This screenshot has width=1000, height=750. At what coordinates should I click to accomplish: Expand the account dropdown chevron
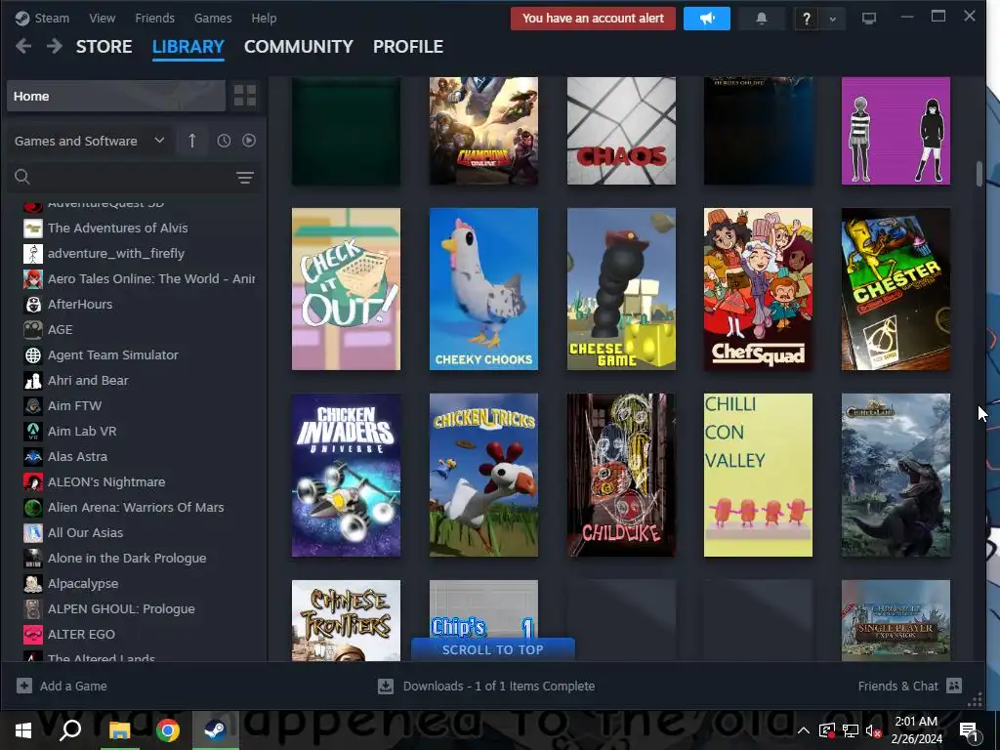point(832,20)
